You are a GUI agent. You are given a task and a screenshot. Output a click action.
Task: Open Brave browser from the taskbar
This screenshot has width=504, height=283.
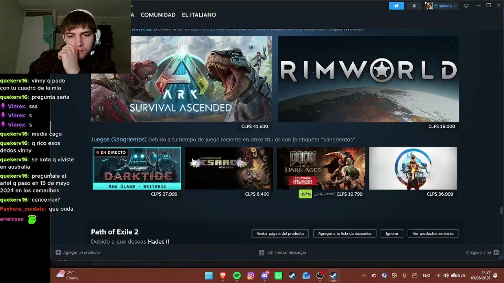coord(223,276)
